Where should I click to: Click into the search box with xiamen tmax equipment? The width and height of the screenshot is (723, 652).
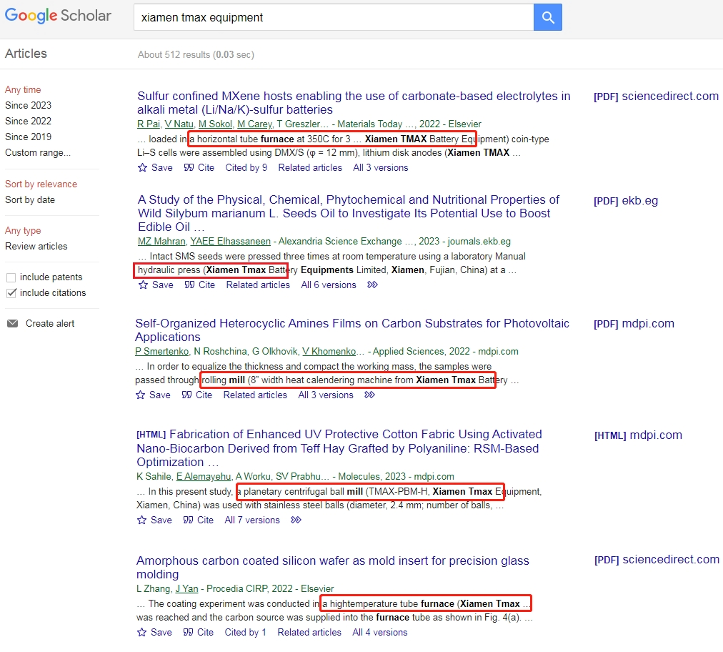(x=334, y=18)
